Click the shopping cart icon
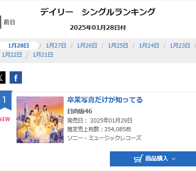Screen dimensions: 196x171 pyautogui.click(x=138, y=159)
